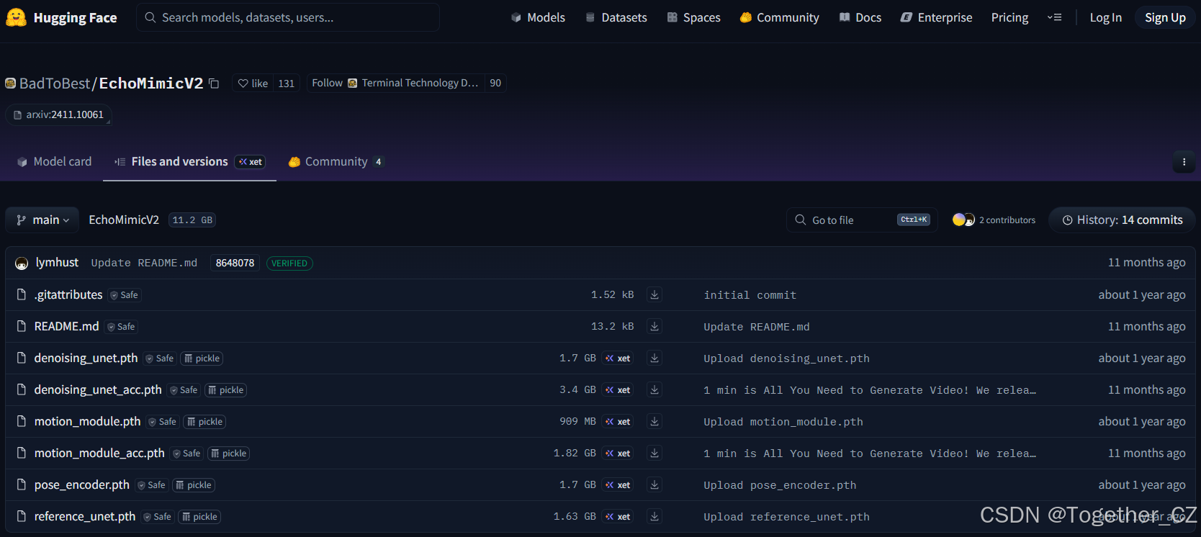Open arxiv:2411.10061 paper tag
This screenshot has width=1201, height=537.
[58, 114]
